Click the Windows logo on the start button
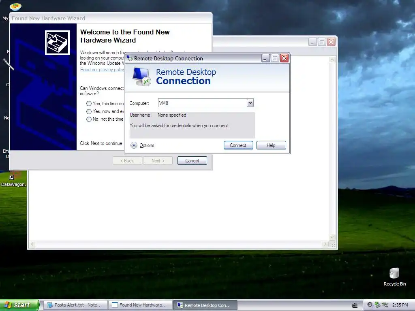 point(8,305)
